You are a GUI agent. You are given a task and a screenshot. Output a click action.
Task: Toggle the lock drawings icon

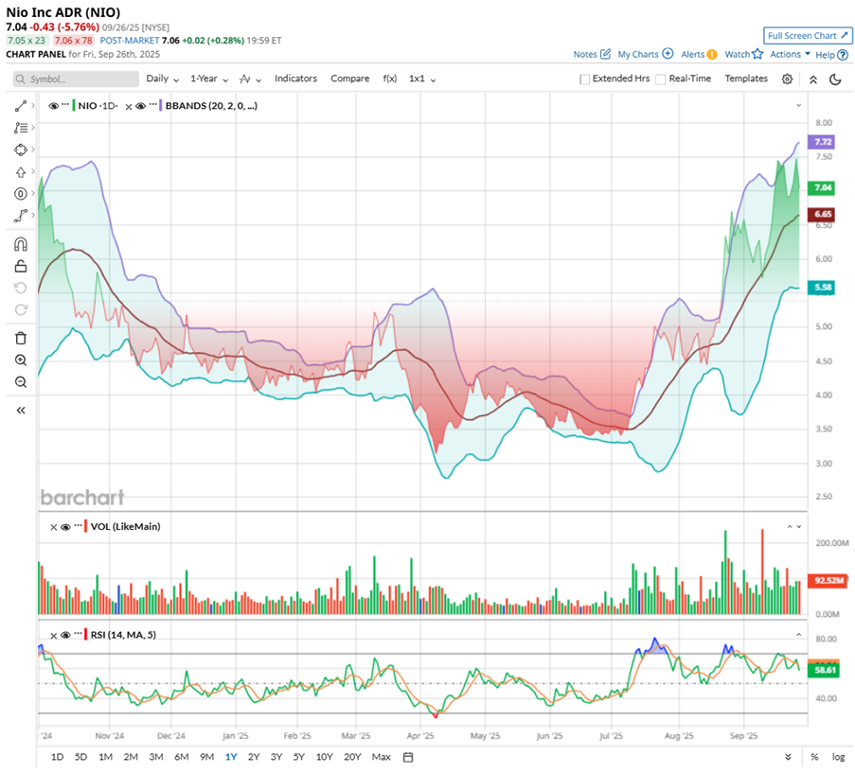tap(21, 266)
